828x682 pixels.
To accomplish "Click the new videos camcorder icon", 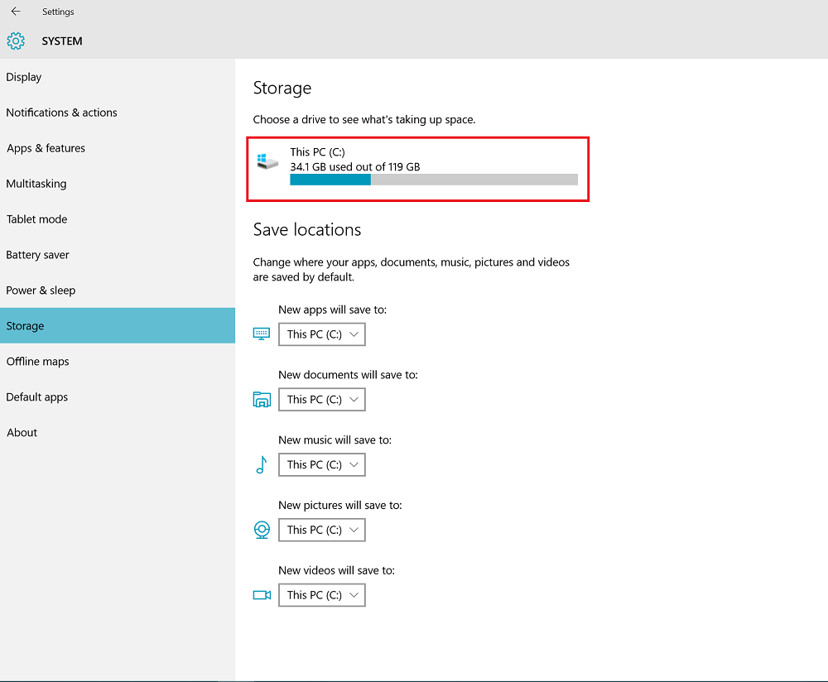I will click(262, 595).
